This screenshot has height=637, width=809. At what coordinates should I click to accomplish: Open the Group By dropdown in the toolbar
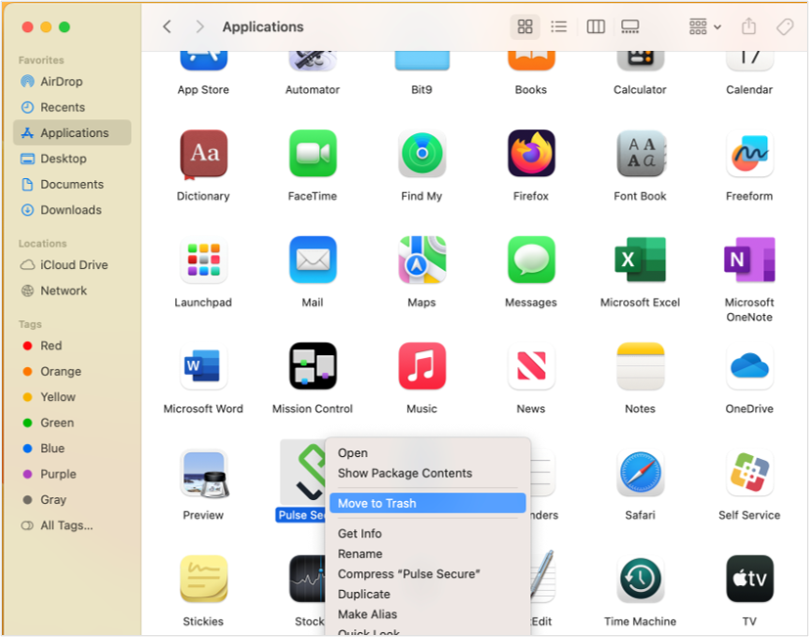pyautogui.click(x=698, y=26)
